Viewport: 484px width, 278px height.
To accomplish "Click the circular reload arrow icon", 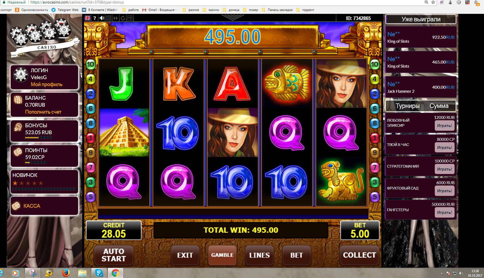I will [123, 18].
